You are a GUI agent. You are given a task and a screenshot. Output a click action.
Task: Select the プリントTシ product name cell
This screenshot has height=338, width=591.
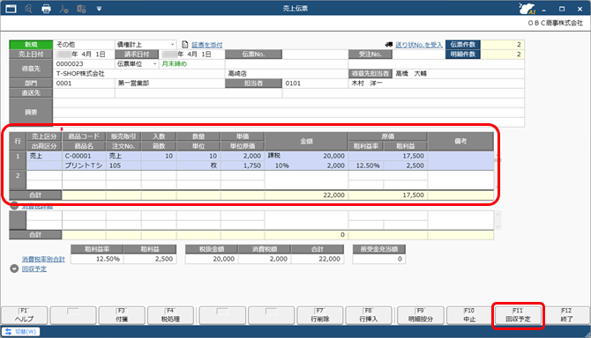[x=84, y=165]
